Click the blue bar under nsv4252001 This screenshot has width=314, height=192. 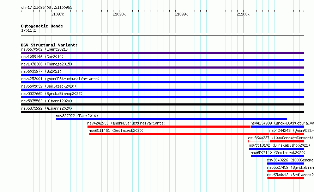[162, 82]
